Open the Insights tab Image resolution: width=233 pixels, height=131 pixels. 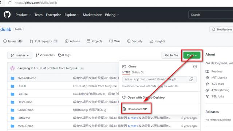(157, 41)
